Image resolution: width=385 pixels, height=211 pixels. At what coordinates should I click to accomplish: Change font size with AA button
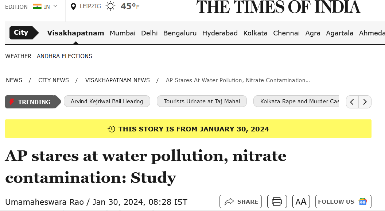(x=301, y=202)
